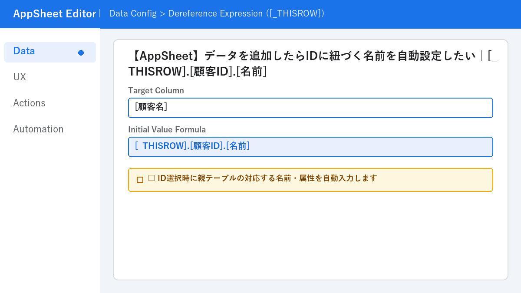Tick the checkbox in the yellow notice

pos(140,180)
